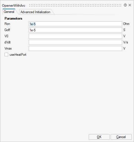Click the useHeatPort label text
134x142 pixels.
coord(18,55)
